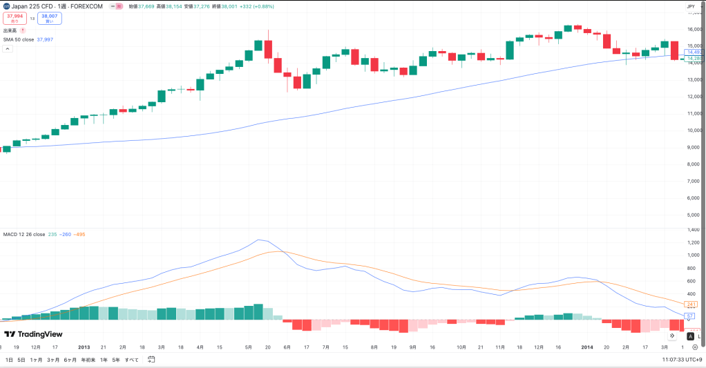The image size is (706, 368).
Task: Select the MACD 12 26 close legend
Action: coord(24,235)
